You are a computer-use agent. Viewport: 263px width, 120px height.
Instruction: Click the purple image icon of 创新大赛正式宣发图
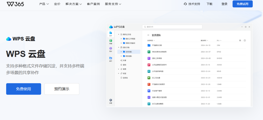tap(149, 97)
